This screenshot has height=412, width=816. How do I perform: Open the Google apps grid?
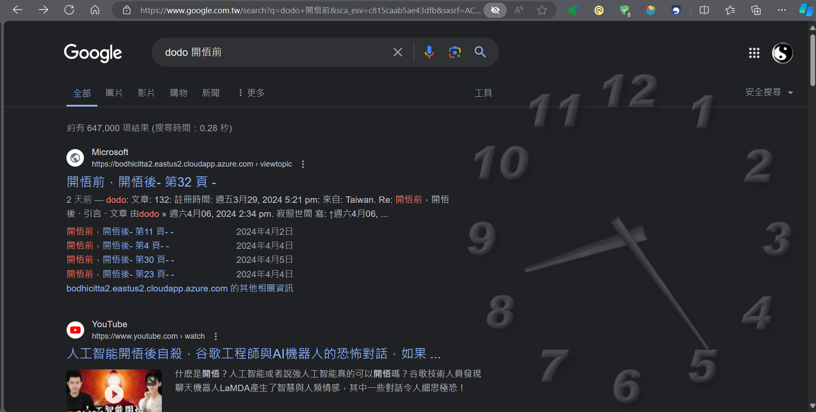click(754, 53)
